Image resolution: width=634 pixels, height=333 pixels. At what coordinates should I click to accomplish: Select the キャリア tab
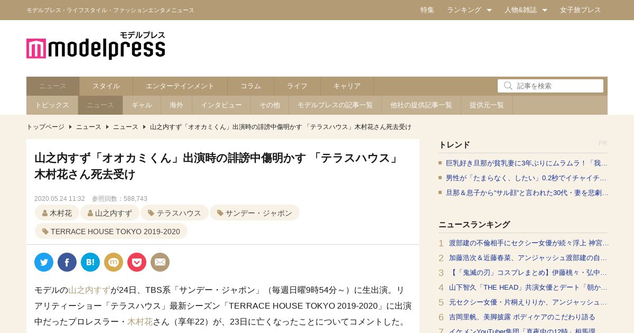[x=347, y=86]
